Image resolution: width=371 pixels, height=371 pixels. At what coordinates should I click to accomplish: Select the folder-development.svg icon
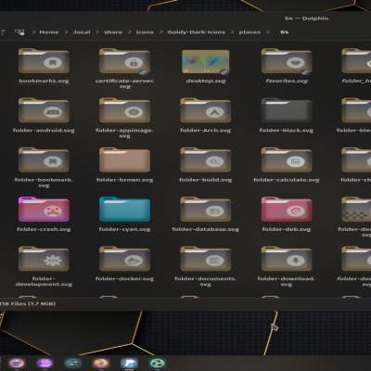pos(44,259)
